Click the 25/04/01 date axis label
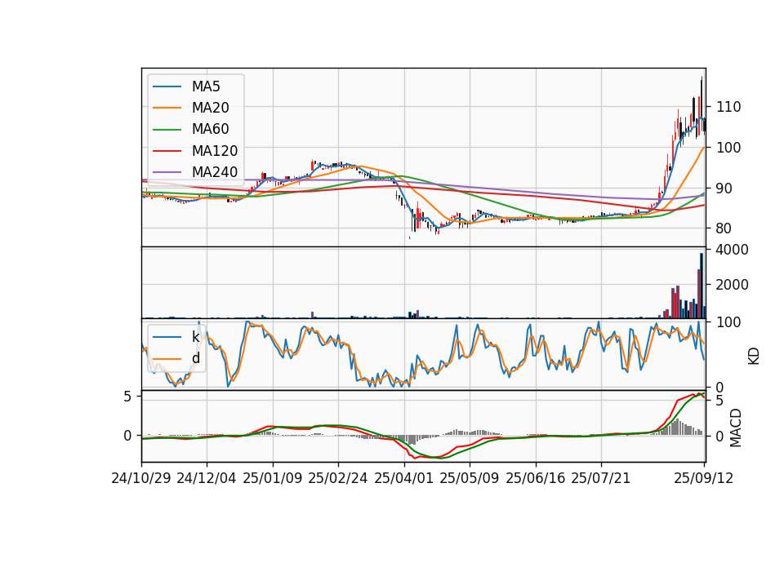The height and width of the screenshot is (563, 784). pyautogui.click(x=403, y=479)
